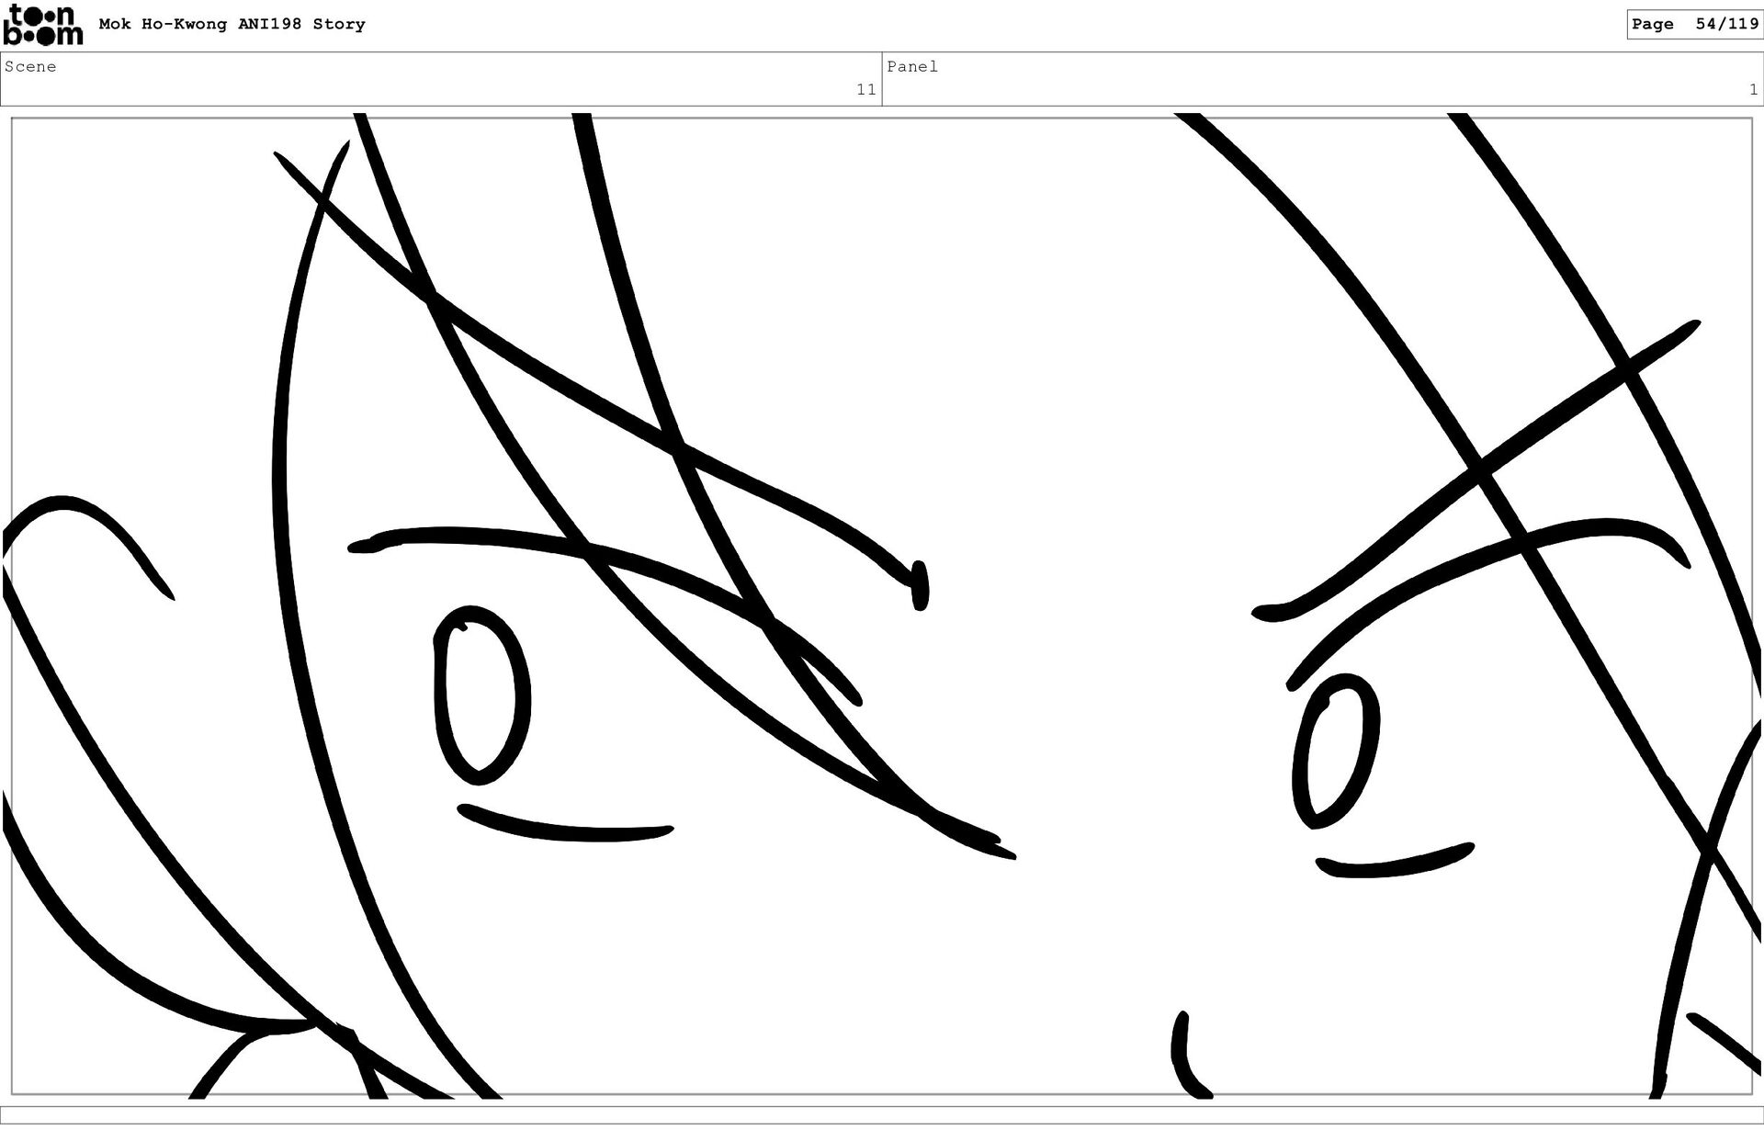Select the panel number 1

tap(1753, 90)
